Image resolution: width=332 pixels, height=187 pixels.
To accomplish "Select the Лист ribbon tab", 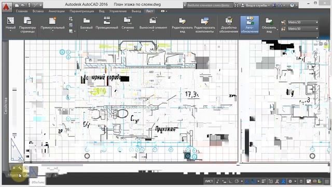I will [149, 11].
